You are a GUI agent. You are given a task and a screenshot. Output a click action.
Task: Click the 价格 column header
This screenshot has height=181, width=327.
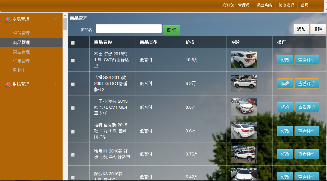pos(190,42)
